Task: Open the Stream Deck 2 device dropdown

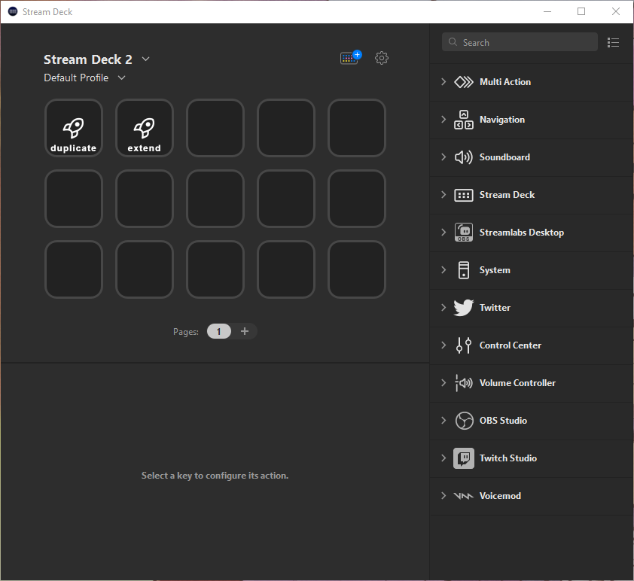Action: (x=146, y=59)
